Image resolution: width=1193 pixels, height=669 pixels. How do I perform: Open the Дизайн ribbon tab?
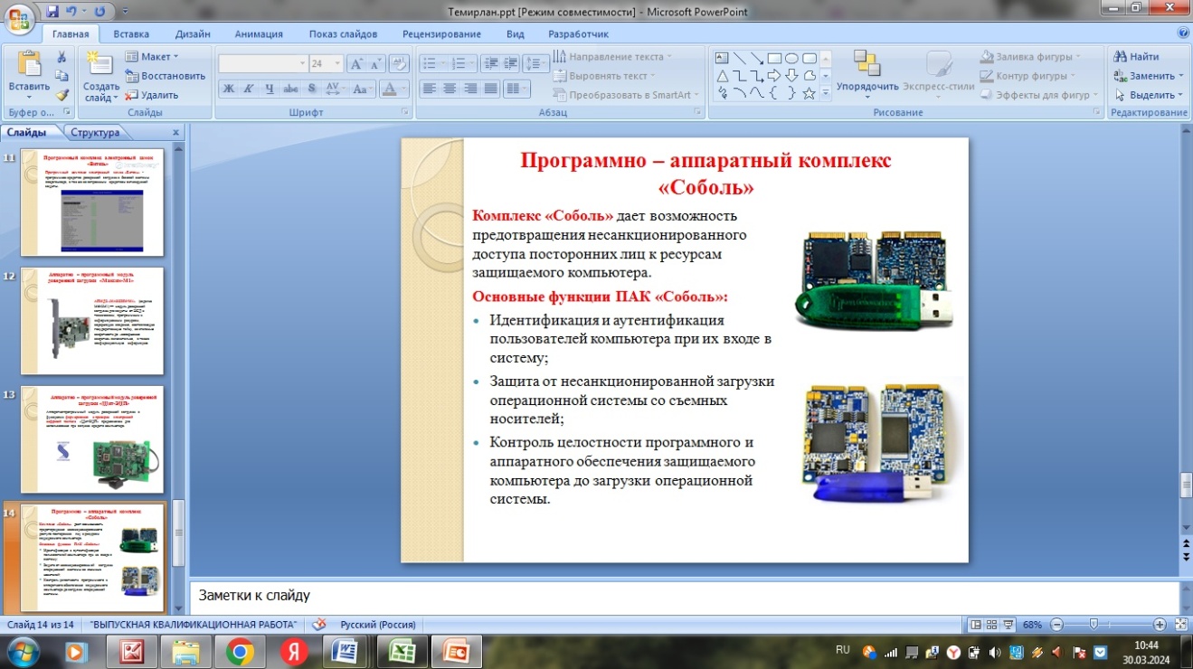(x=193, y=34)
